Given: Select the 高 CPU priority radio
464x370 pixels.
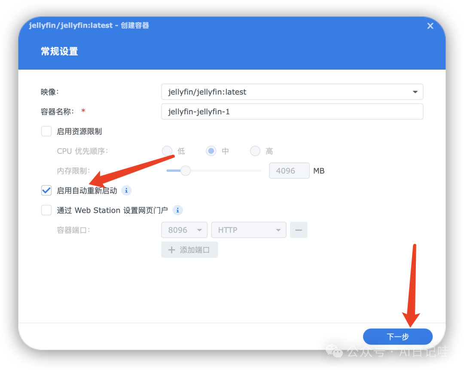Looking at the screenshot, I should [x=255, y=151].
